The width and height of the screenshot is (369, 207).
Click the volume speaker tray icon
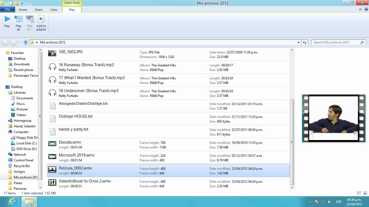point(329,202)
